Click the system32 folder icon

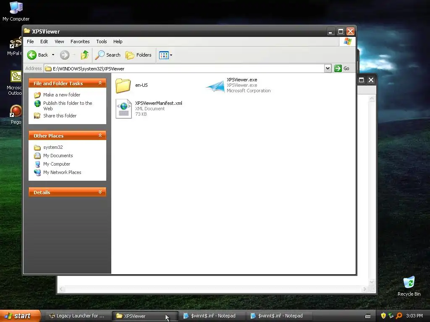click(x=37, y=148)
